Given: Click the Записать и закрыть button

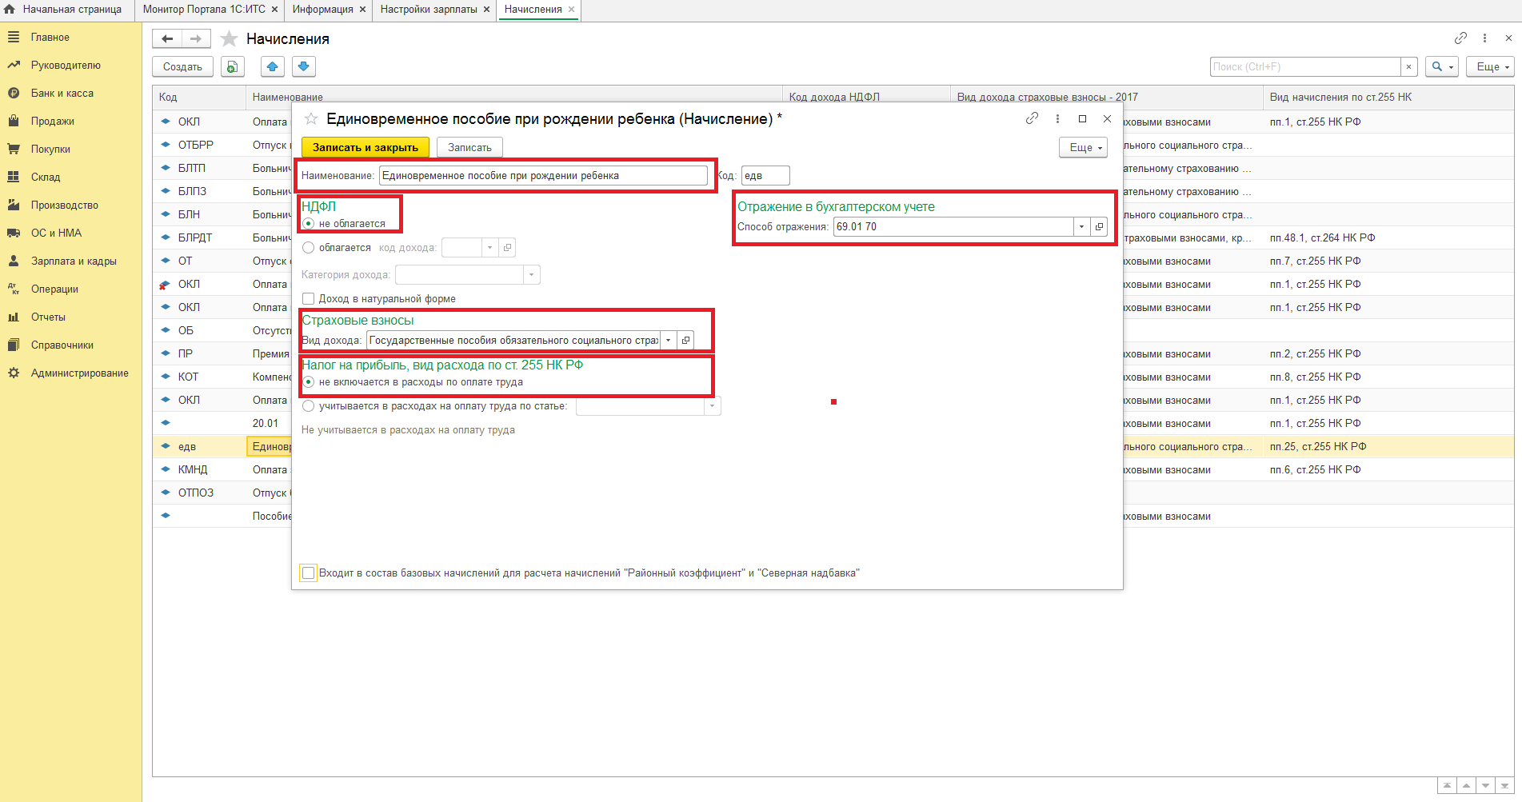Looking at the screenshot, I should (x=366, y=147).
